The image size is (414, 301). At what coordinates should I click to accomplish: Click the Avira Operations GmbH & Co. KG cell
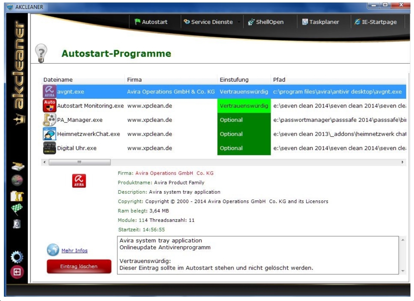point(171,92)
